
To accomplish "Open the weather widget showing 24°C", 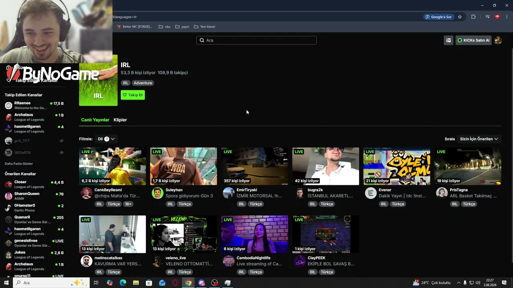I will point(432,283).
